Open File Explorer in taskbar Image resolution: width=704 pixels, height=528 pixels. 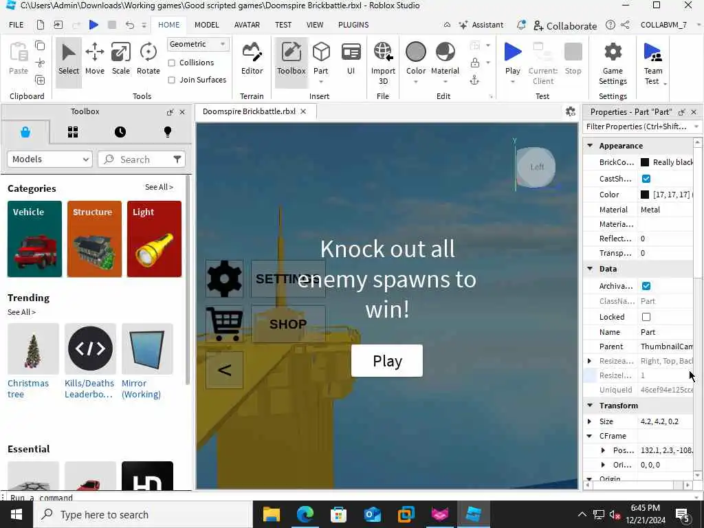pos(271,514)
